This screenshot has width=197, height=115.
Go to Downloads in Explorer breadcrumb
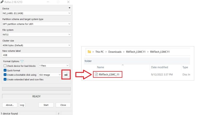pos(115,52)
